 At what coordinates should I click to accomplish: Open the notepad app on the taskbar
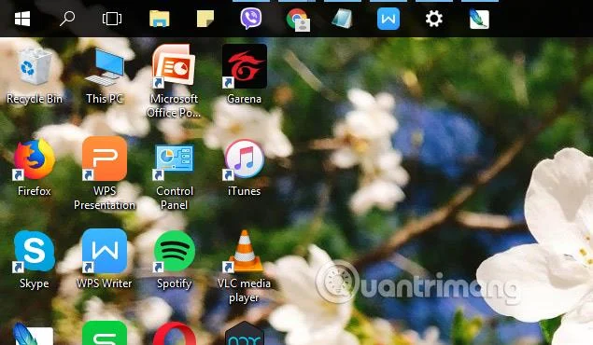tap(343, 19)
